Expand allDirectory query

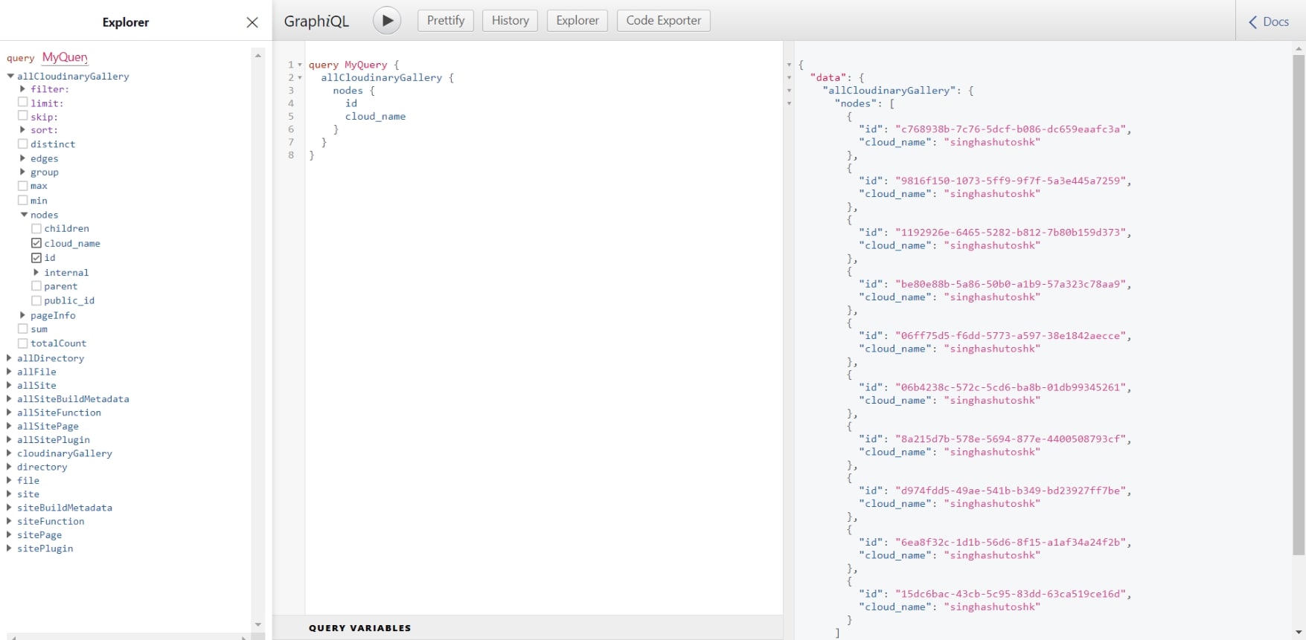[x=10, y=358]
